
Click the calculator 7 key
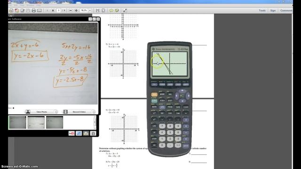pos(162,126)
